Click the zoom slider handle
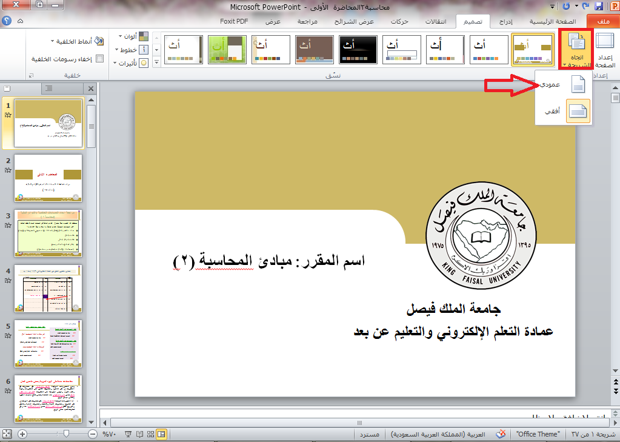Viewport: 620px width, 442px height. pyautogui.click(x=67, y=434)
